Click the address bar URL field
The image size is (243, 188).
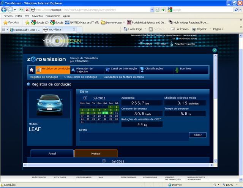click(x=93, y=10)
